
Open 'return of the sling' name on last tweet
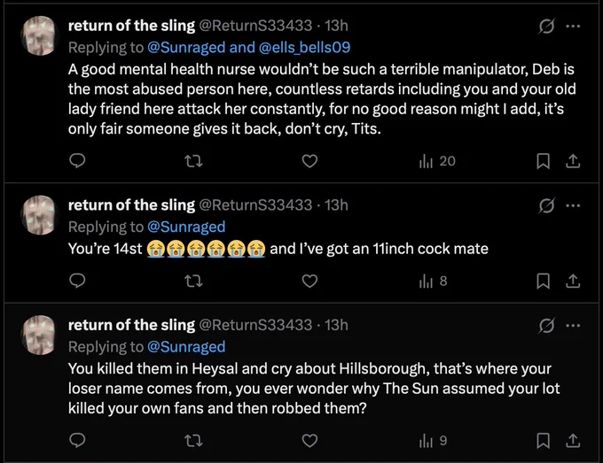click(131, 325)
